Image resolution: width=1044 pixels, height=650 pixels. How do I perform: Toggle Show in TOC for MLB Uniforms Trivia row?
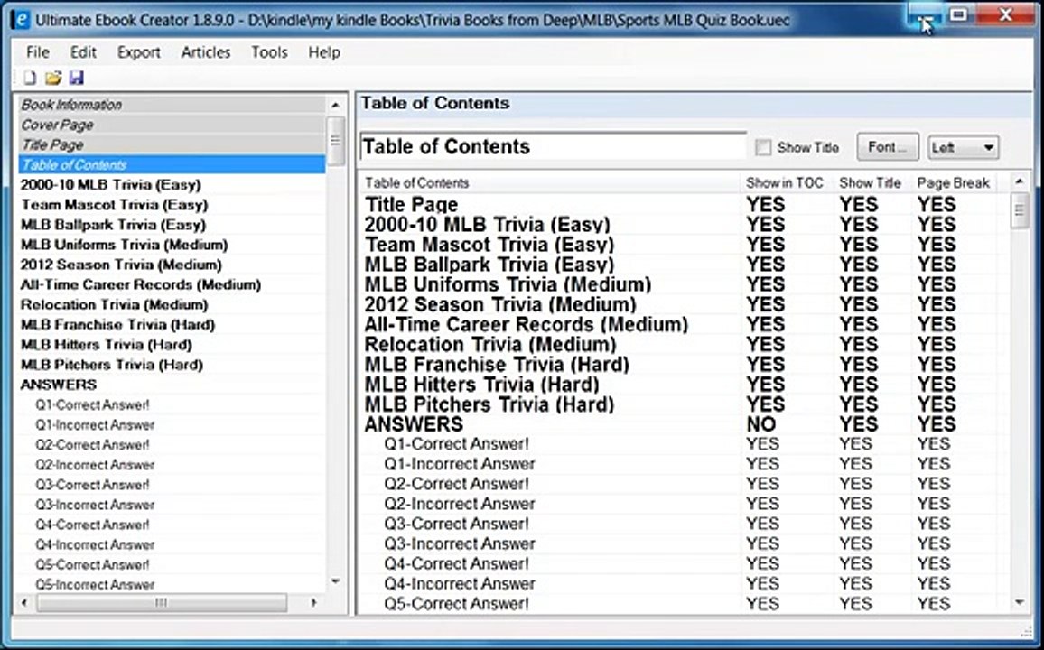pyautogui.click(x=766, y=284)
